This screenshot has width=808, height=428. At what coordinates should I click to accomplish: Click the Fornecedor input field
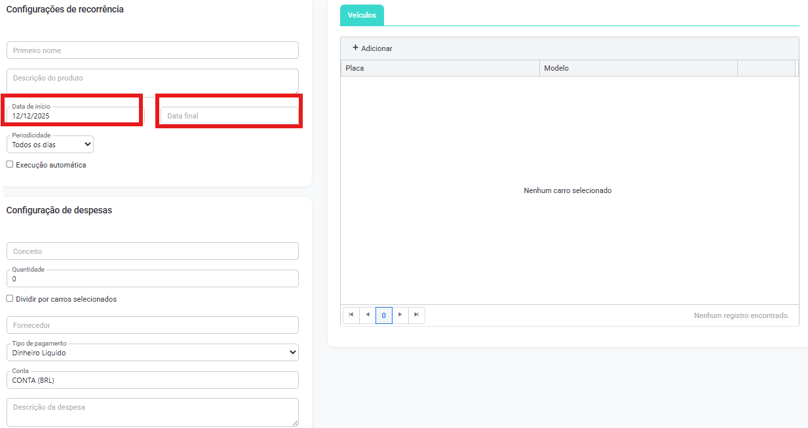coord(152,325)
